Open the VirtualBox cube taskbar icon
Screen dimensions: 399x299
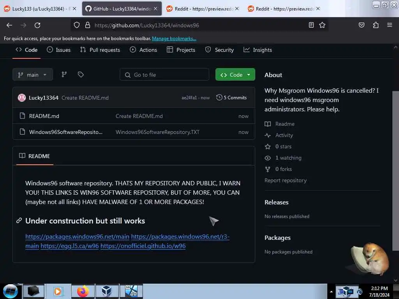pos(106,291)
